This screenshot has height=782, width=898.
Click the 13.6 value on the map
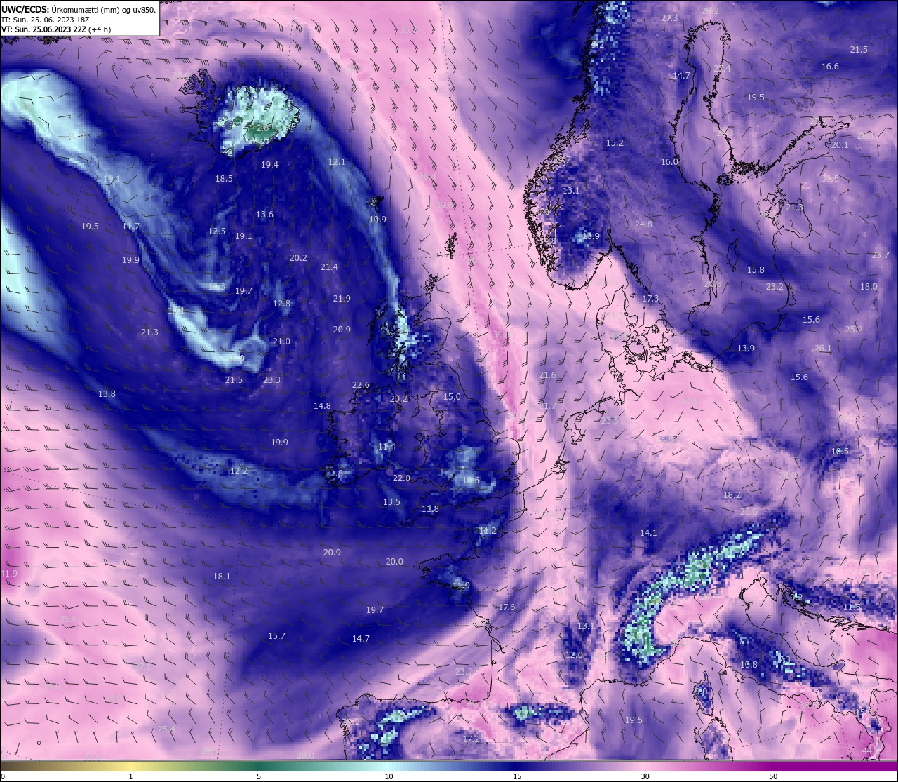264,214
